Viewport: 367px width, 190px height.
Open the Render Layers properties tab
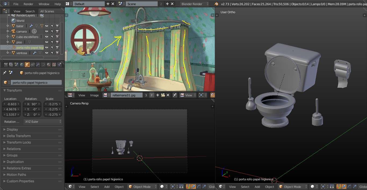pyautogui.click(x=11, y=65)
